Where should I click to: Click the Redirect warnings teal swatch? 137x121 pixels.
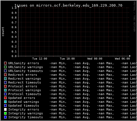5,79
